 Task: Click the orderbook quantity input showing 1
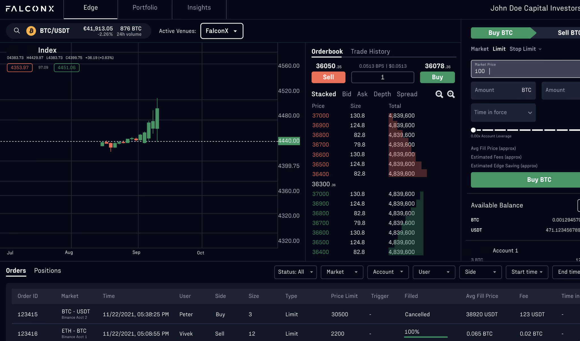point(383,77)
